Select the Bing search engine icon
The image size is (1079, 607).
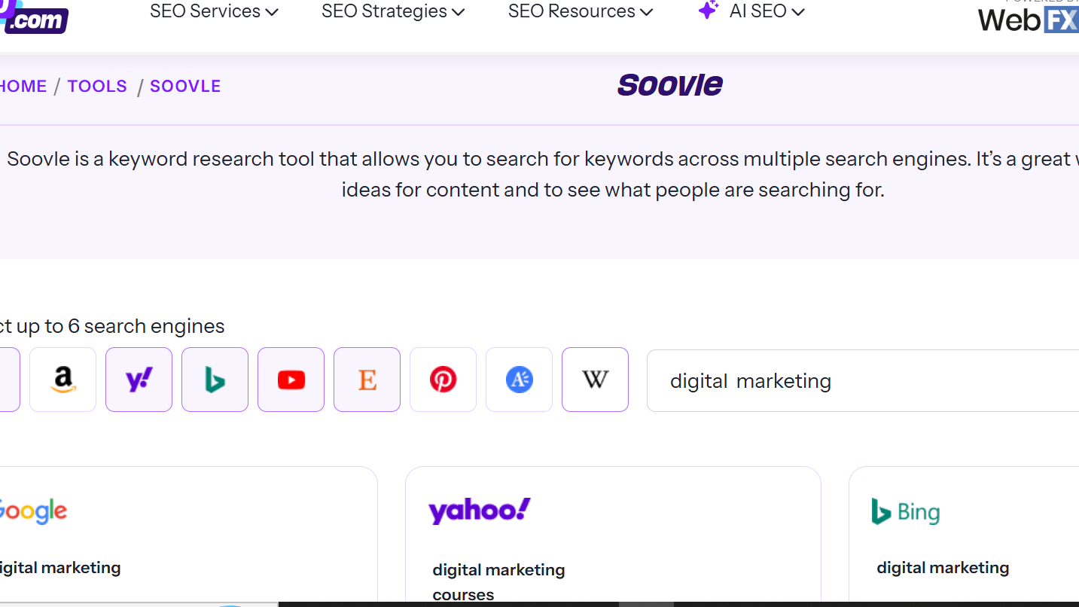[215, 380]
